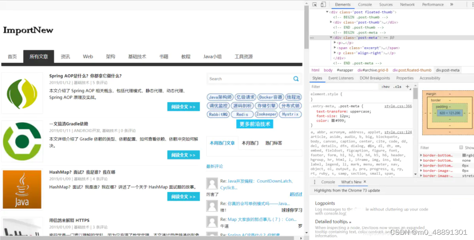Viewport: 474px width, 240px height.
Task: Expand first border-bottom computed property
Action: tap(421, 155)
